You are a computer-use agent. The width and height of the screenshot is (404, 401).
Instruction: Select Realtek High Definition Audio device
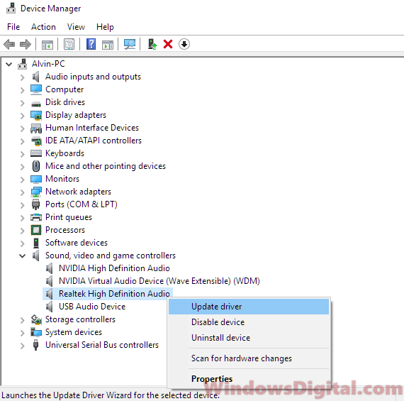114,294
